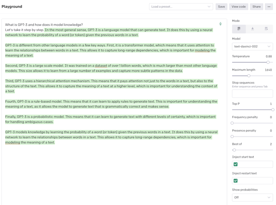Click the Stop sequences label
The width and height of the screenshot is (276, 205).
coord(243,82)
